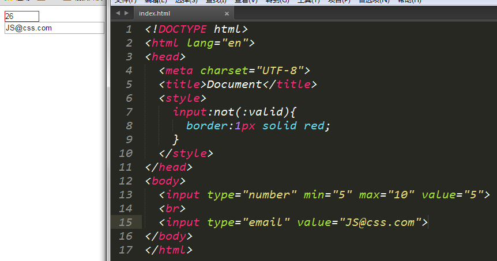Focus the email input with JS@css.com
The width and height of the screenshot is (497, 261).
[x=55, y=28]
